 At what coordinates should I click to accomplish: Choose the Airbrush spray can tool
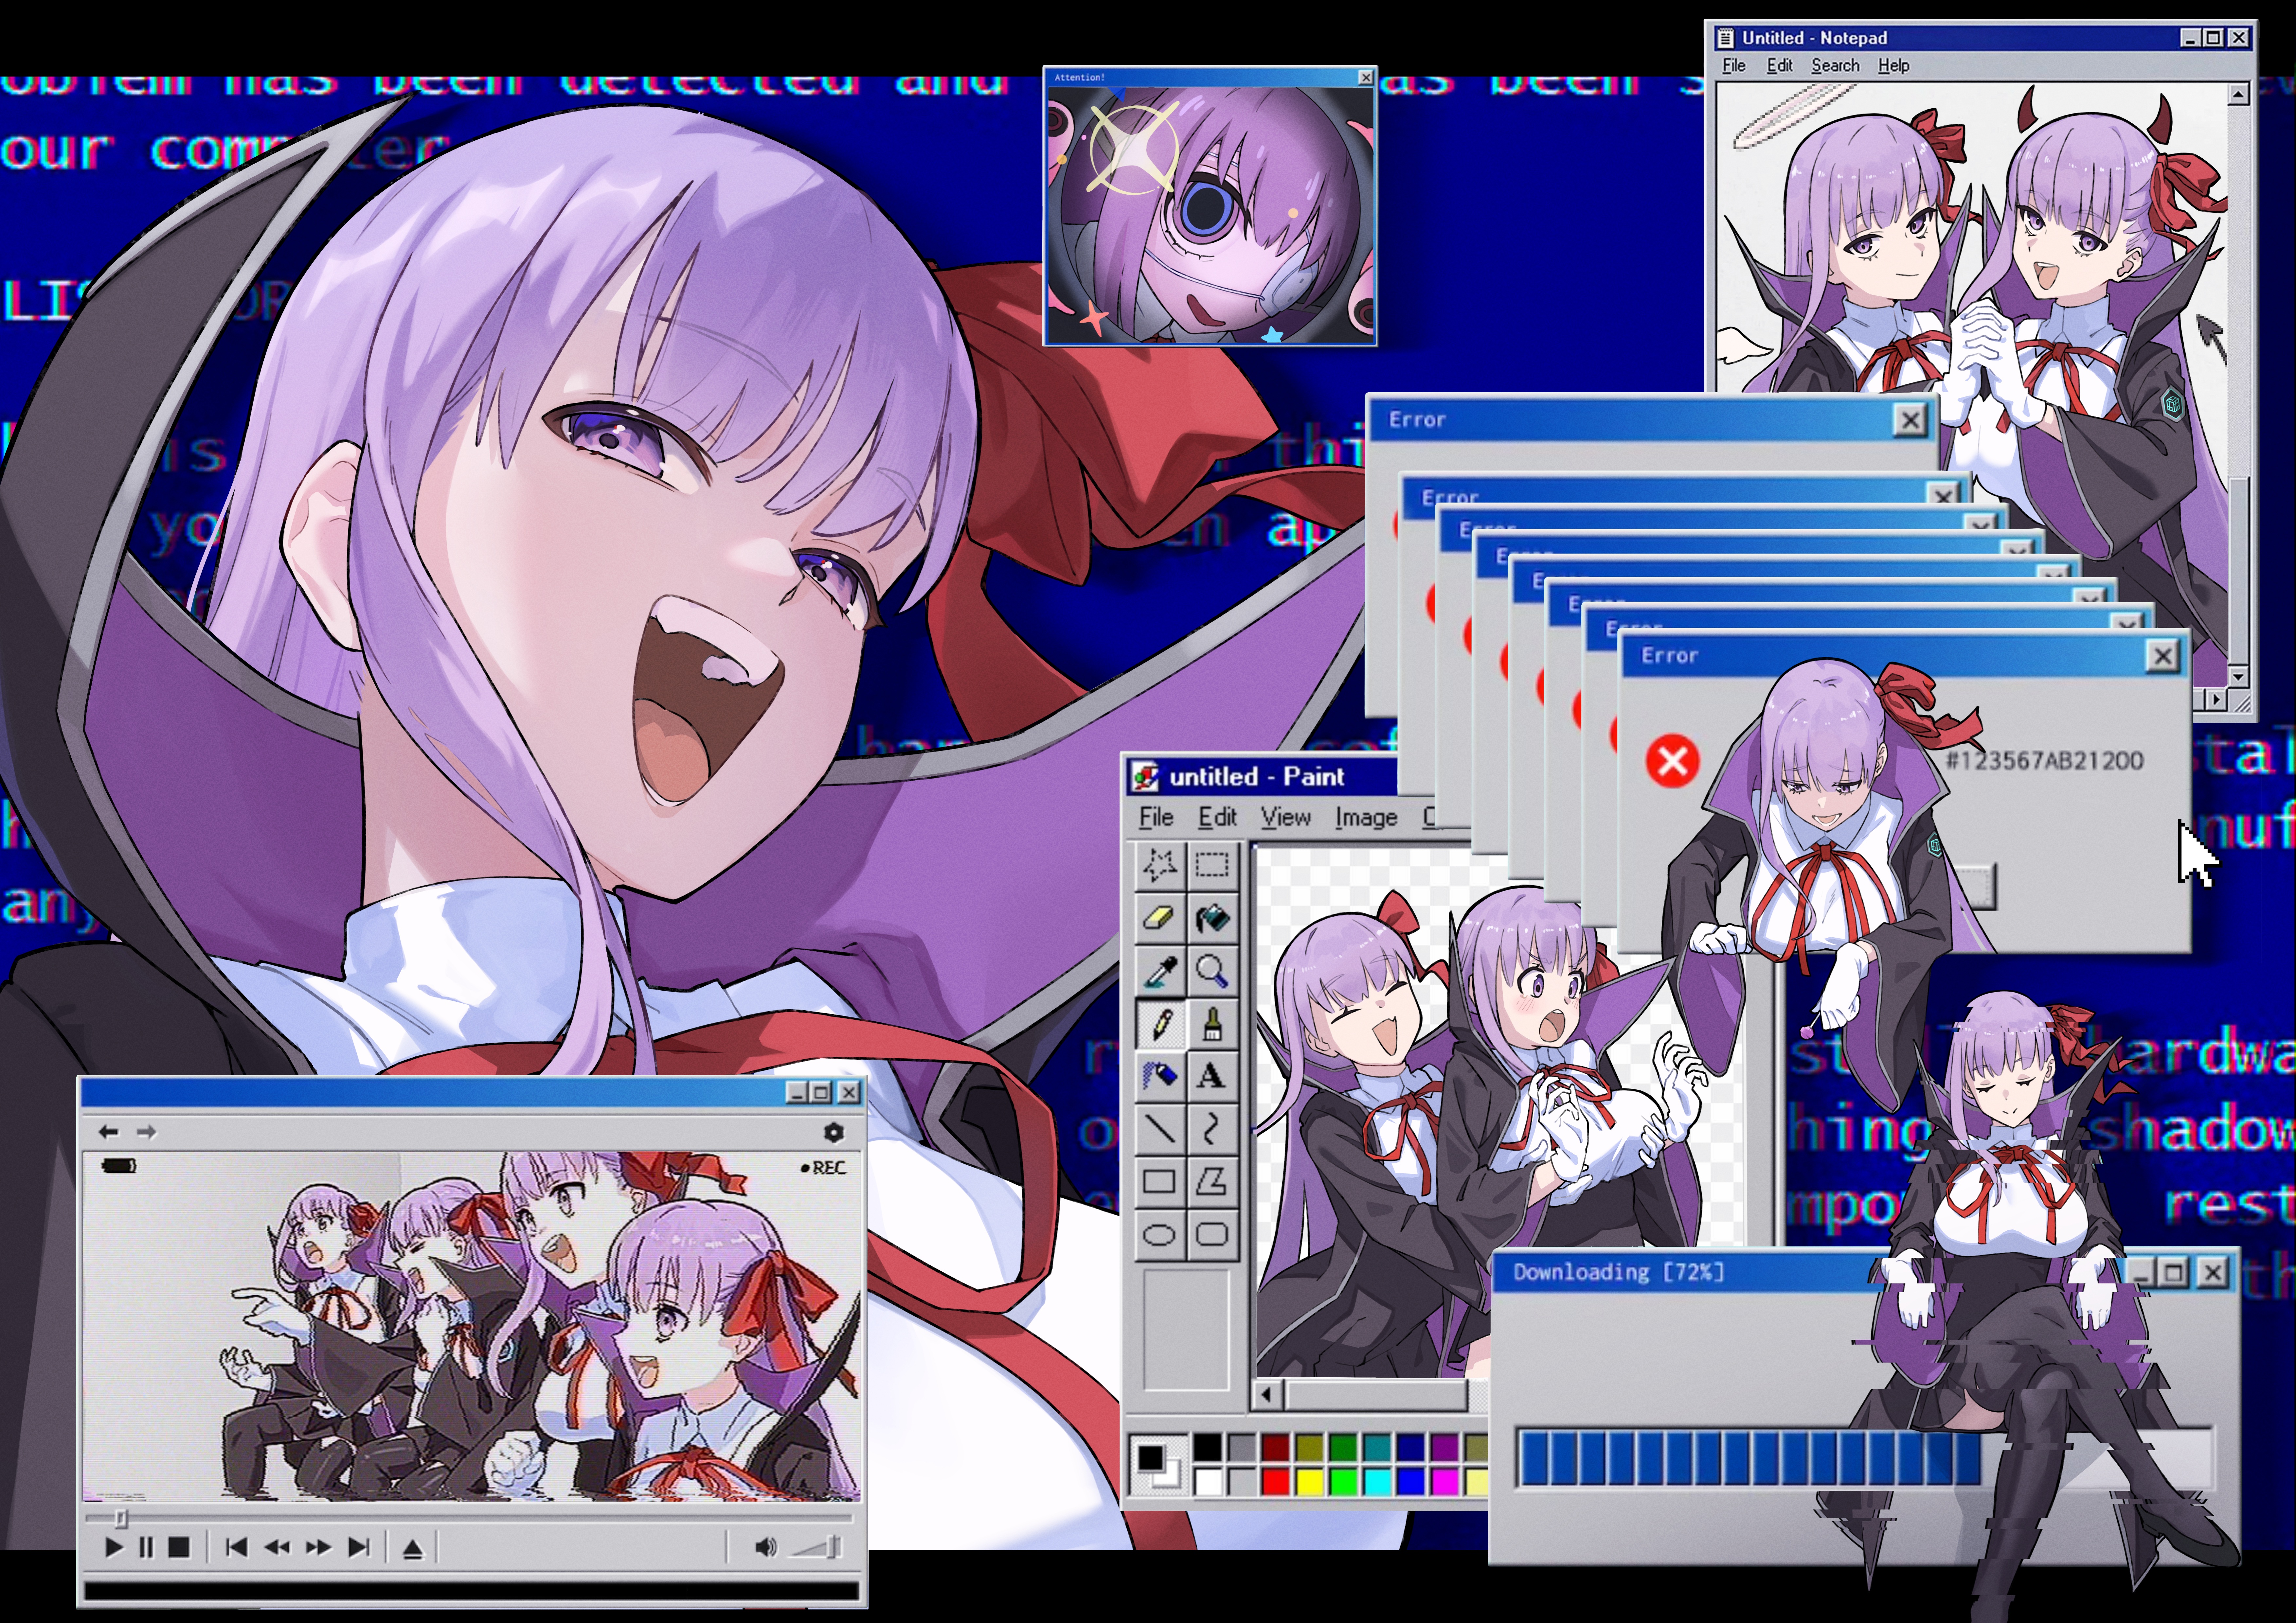[1159, 1076]
